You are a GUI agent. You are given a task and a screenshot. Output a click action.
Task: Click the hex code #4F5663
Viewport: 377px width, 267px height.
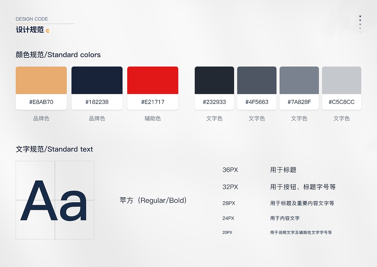click(x=257, y=102)
